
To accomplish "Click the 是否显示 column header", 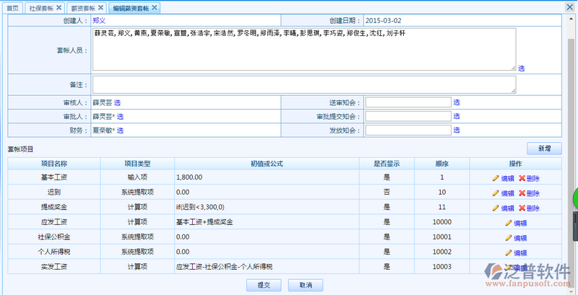I will click(x=387, y=164).
